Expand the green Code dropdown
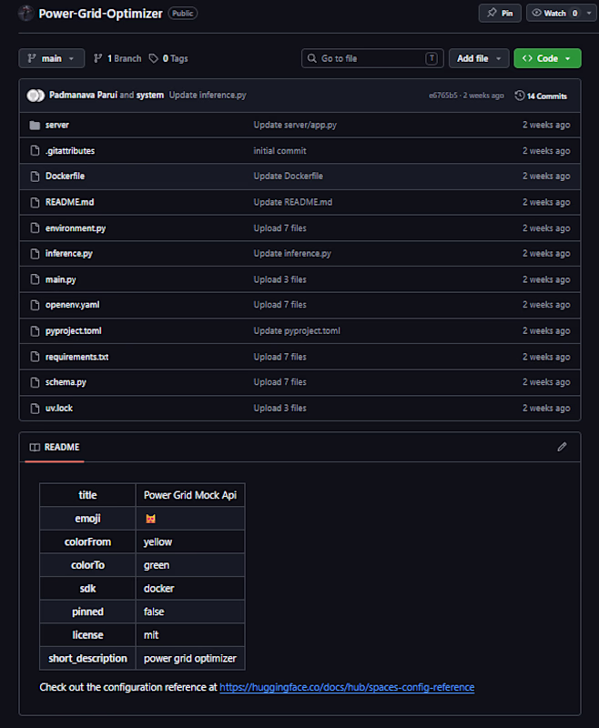This screenshot has height=728, width=599. 547,58
